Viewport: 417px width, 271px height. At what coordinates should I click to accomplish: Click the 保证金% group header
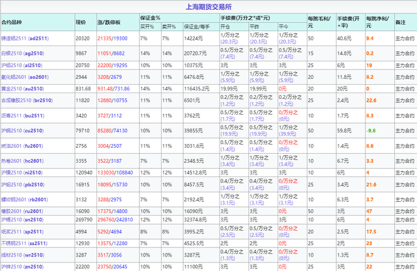point(151,18)
